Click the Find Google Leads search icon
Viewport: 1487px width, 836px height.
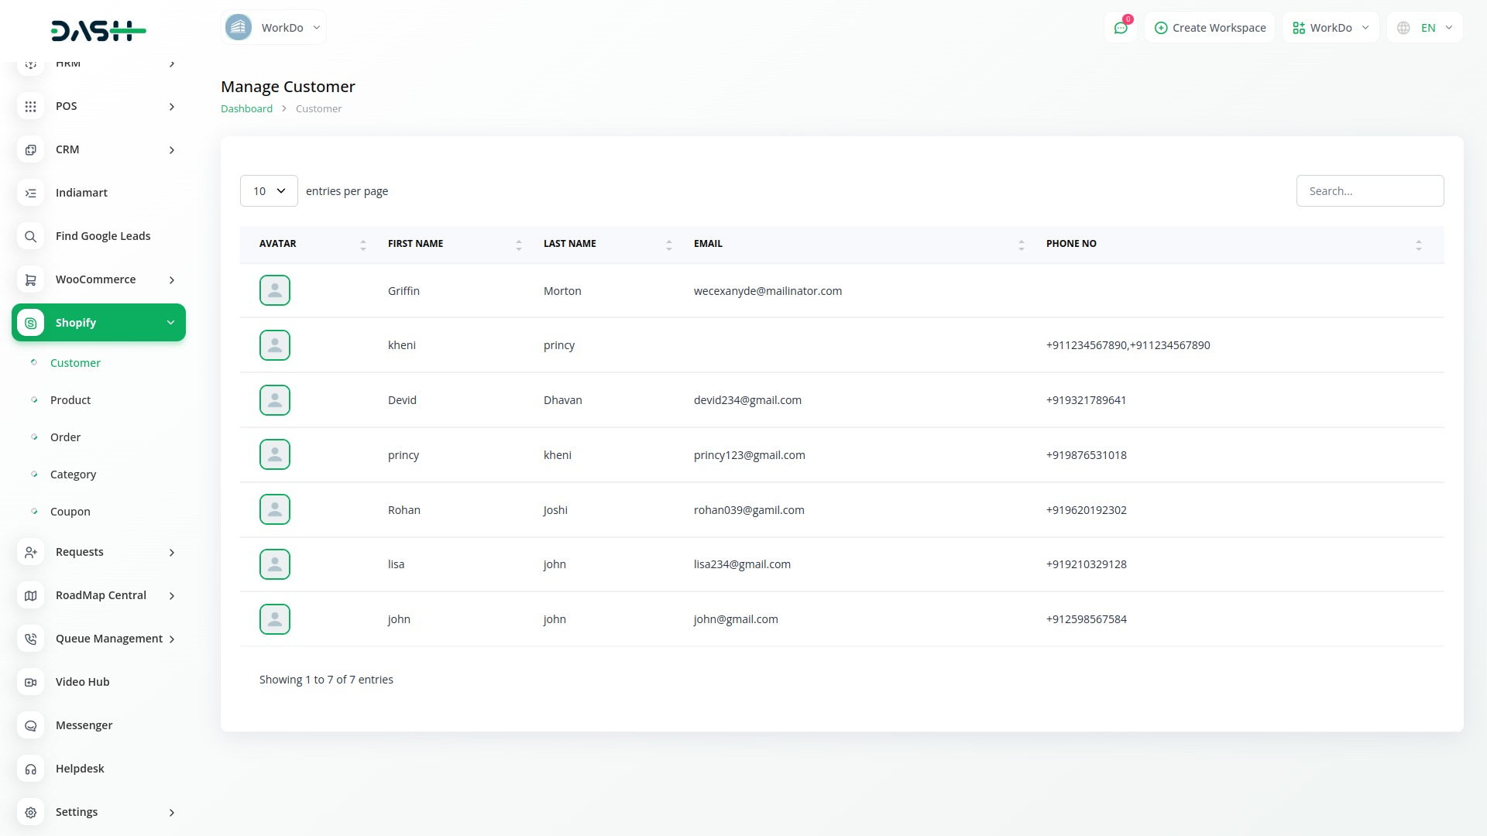[30, 236]
